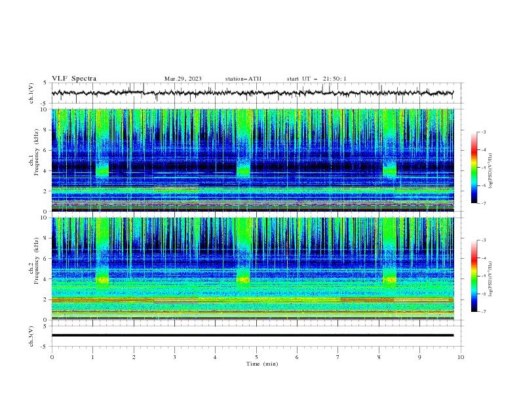Click the ch.1 voltage waveform trace
The image size is (519, 401).
[252, 93]
